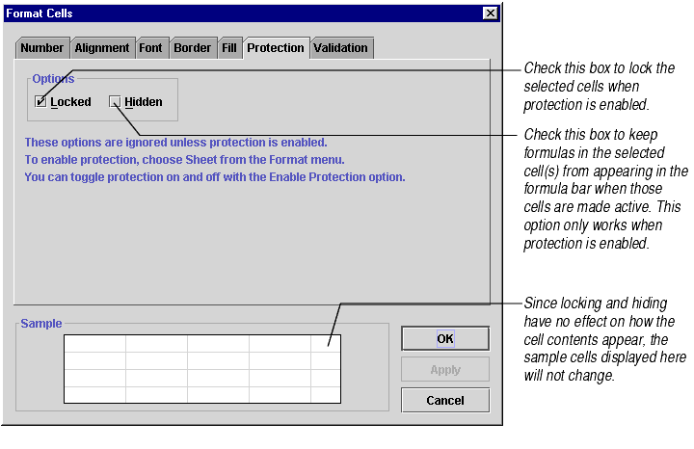Switch to the Validation tab
Screen dimensions: 694x449
pos(340,48)
